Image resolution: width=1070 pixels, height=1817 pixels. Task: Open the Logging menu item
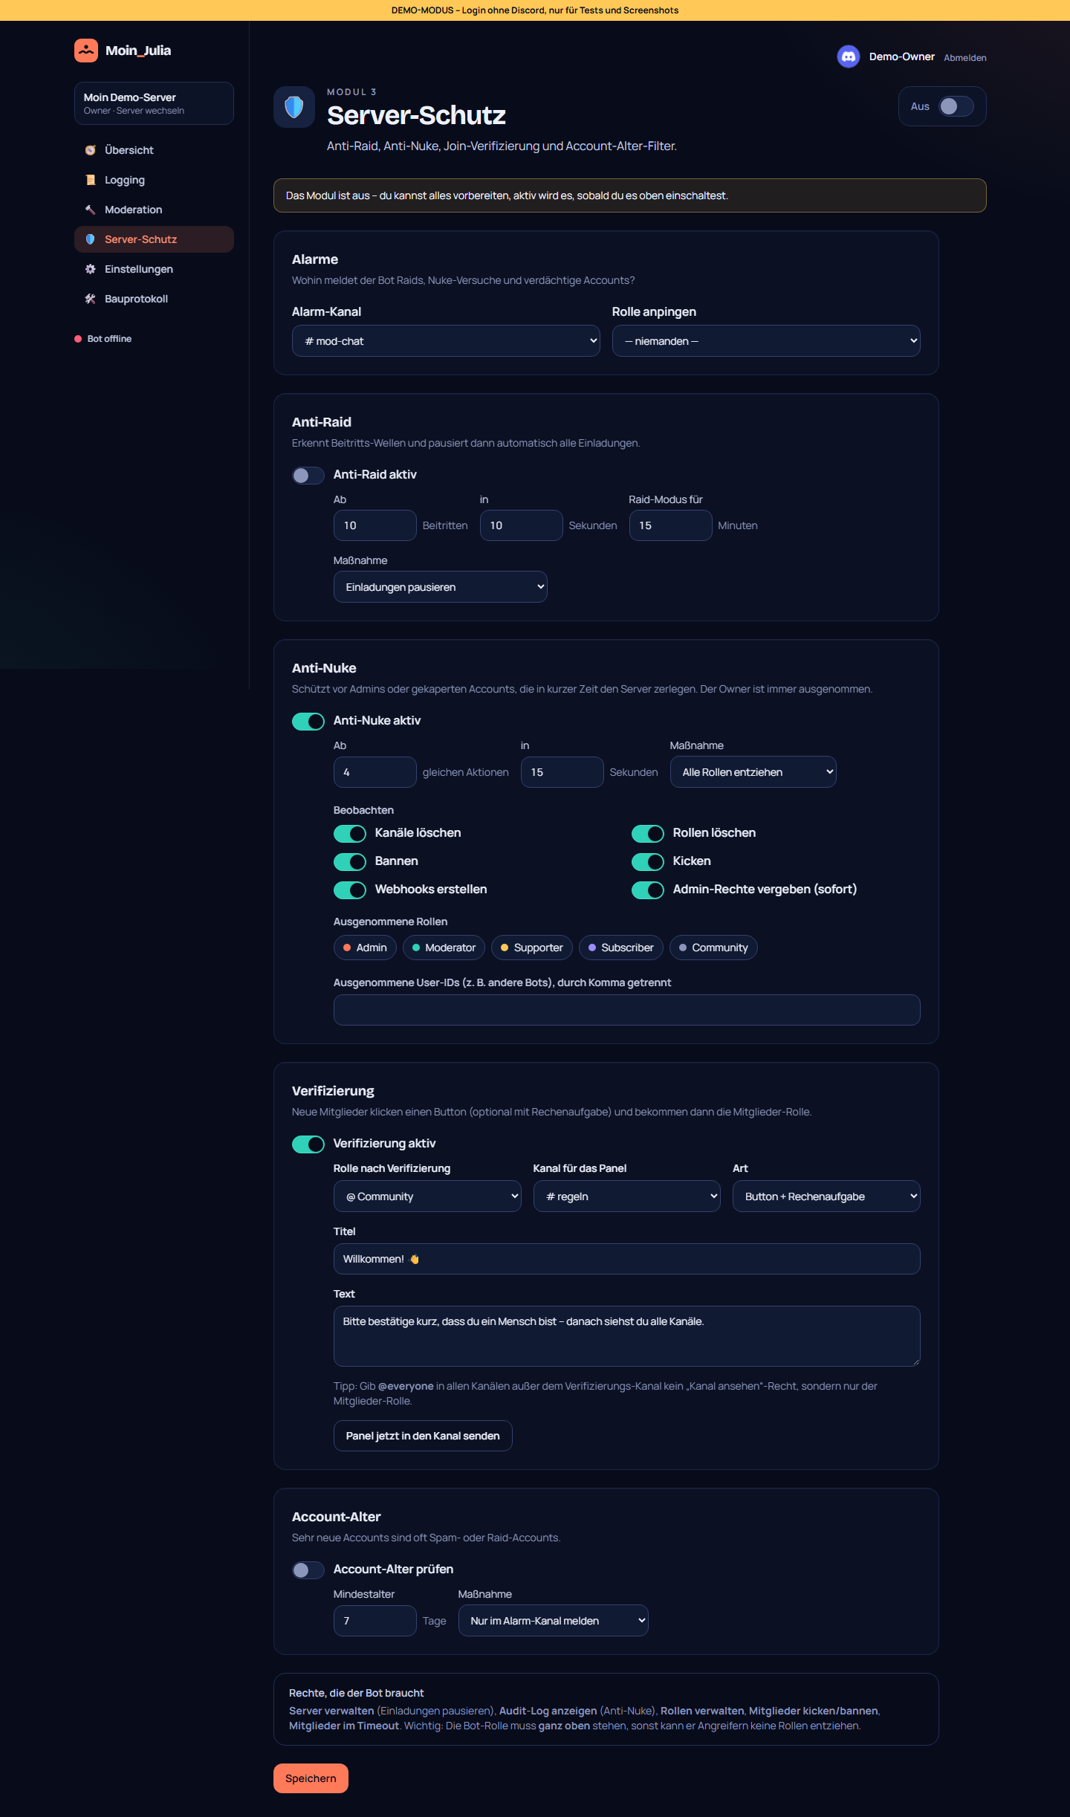coord(154,180)
